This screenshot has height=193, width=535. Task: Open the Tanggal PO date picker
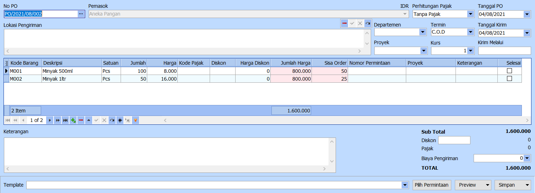(x=527, y=14)
